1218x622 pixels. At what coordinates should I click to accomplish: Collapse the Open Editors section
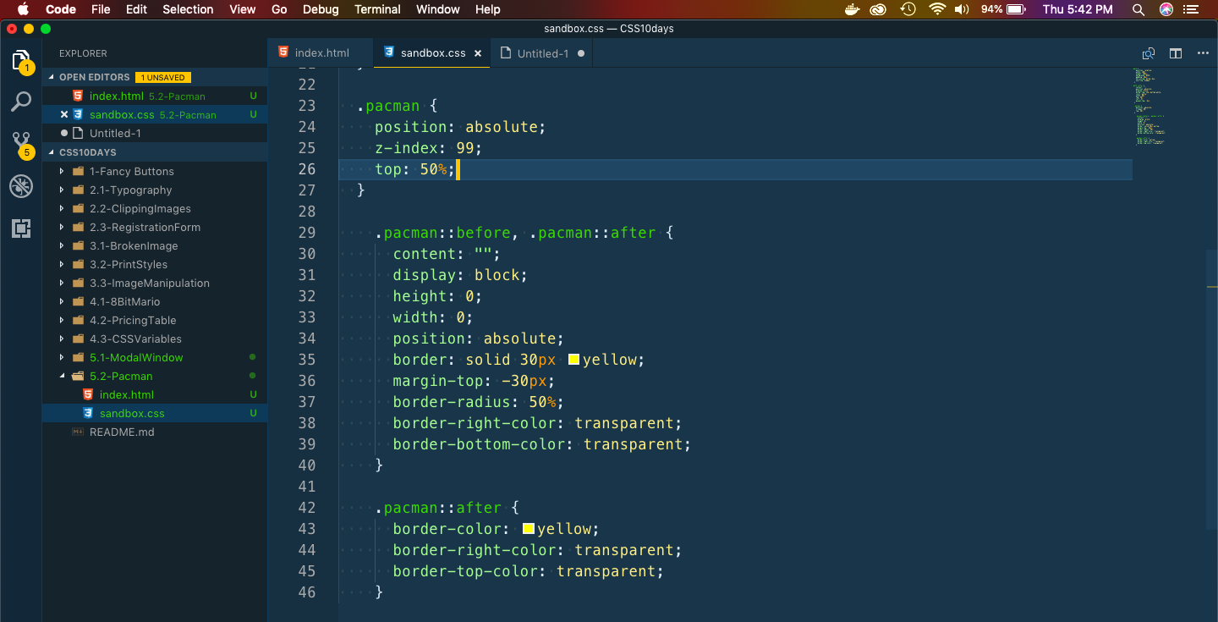(x=51, y=77)
